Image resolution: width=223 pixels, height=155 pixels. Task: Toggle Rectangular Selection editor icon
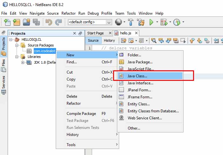[183, 41]
